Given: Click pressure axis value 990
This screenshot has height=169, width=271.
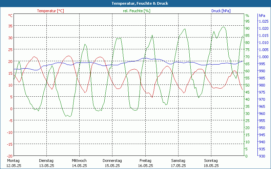Looking at the screenshot, I should (262, 71).
